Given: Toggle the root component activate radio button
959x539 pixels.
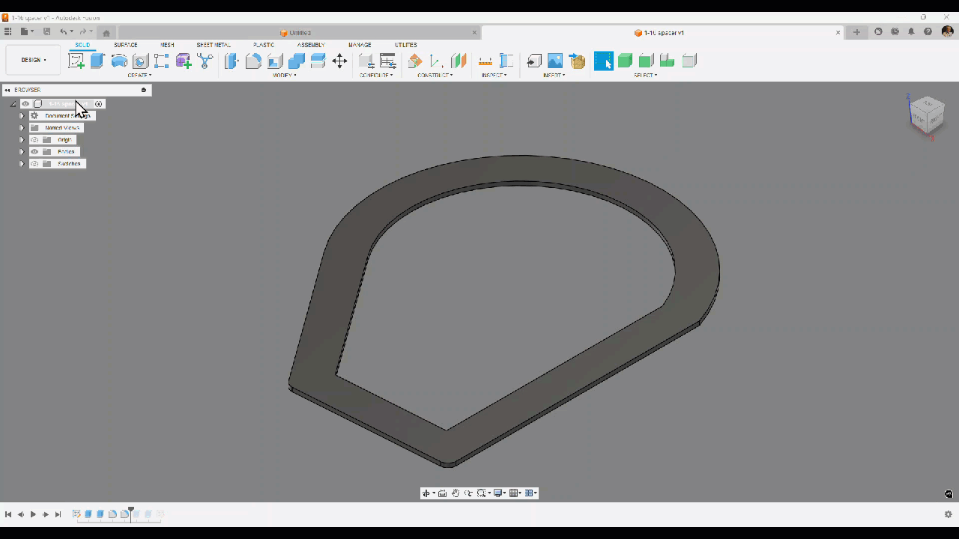Looking at the screenshot, I should coord(98,104).
